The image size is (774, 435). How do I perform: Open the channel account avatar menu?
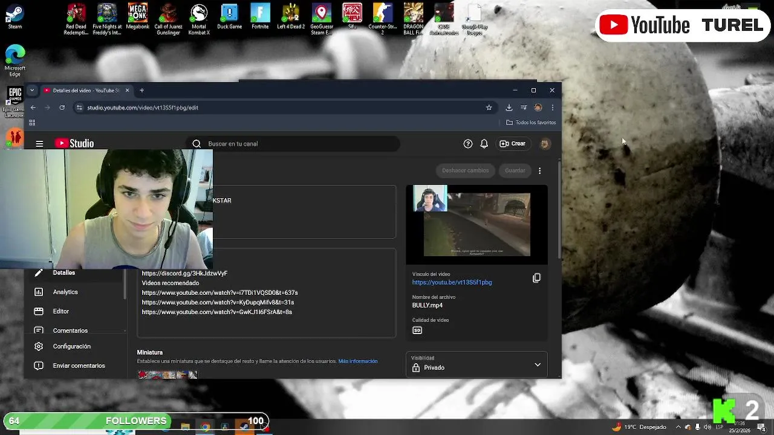(x=544, y=144)
